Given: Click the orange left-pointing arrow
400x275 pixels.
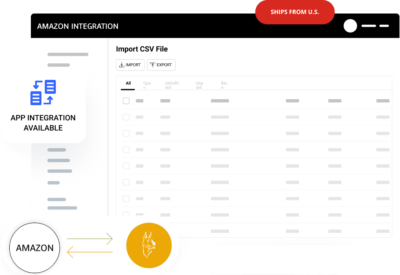Looking at the screenshot, I should coord(90,252).
